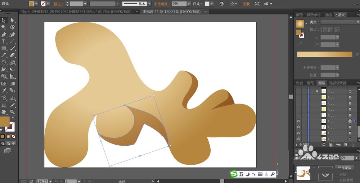Click the Recolor Artwork wheel icon
This screenshot has height=183, width=360.
[221, 4]
